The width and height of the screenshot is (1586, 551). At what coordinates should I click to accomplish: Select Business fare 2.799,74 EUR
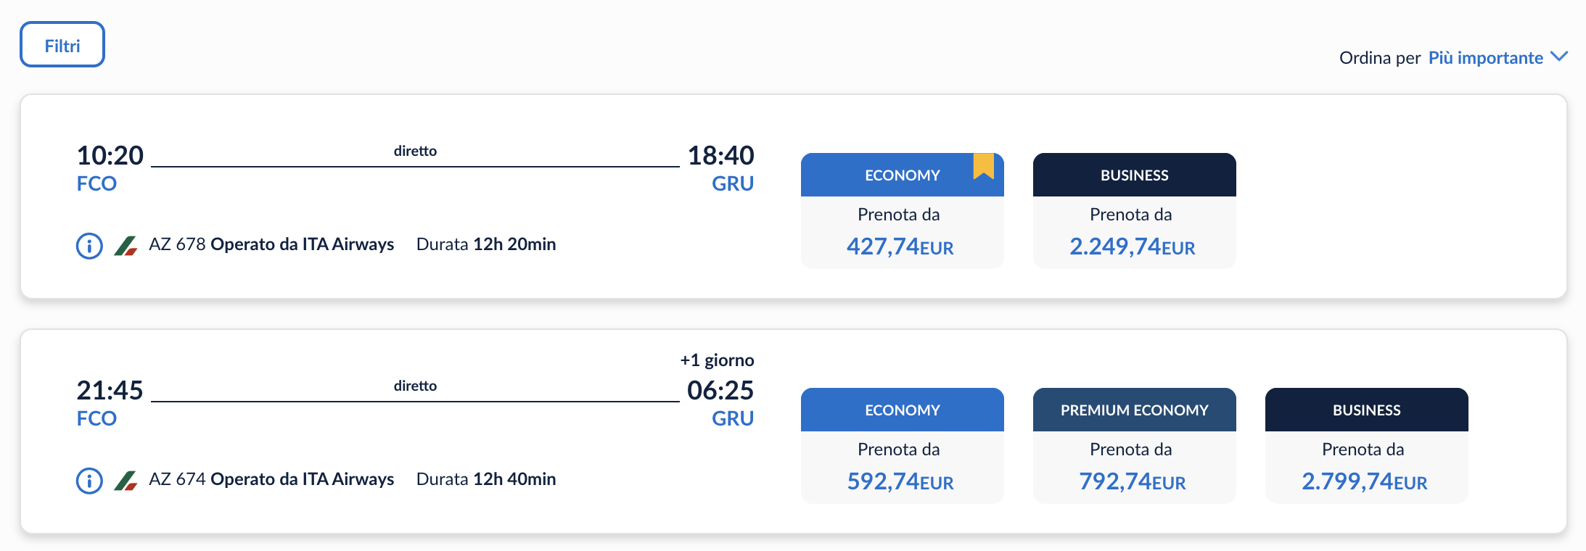pos(1365,481)
